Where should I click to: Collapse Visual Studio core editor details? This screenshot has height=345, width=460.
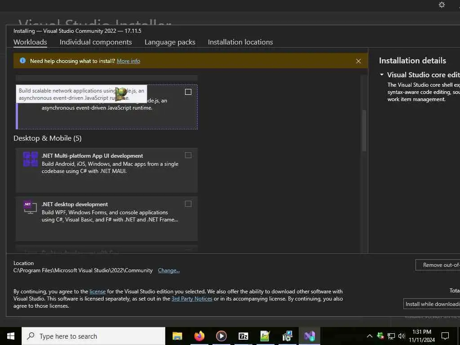click(382, 75)
